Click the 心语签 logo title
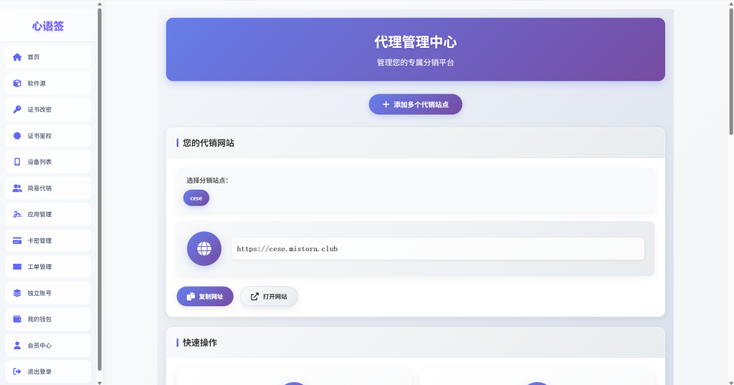 (48, 26)
